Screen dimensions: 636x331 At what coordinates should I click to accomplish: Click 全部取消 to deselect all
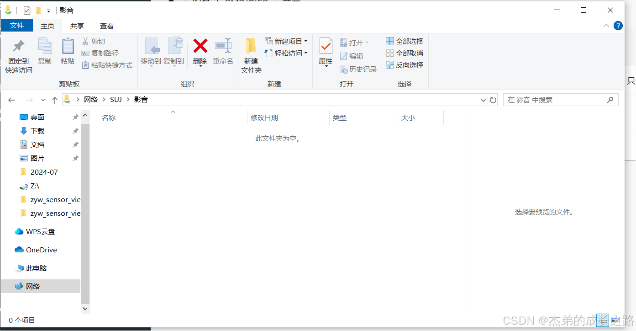(405, 53)
